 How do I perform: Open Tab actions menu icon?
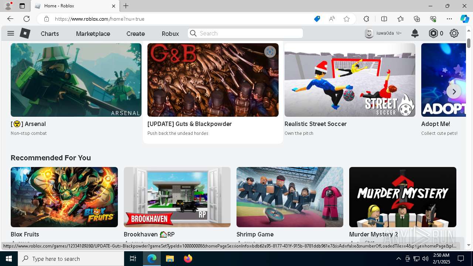pos(22,6)
